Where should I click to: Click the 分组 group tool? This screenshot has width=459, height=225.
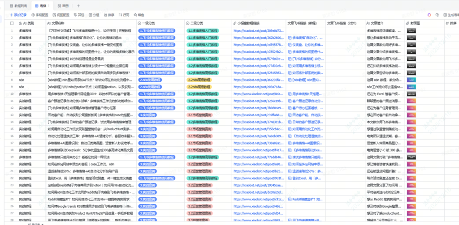tap(94, 15)
